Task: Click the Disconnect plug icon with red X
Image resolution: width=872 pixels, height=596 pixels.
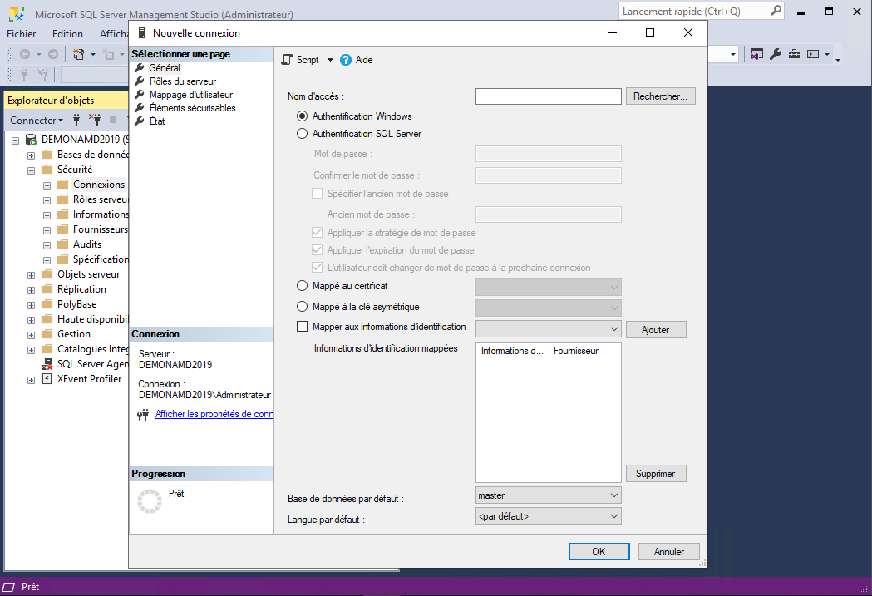Action: coord(95,120)
